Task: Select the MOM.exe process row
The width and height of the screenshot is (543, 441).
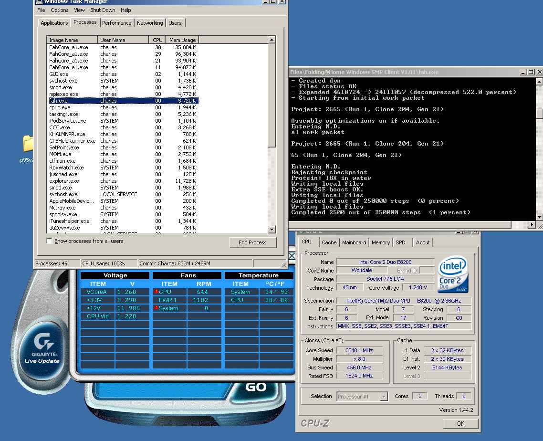Action: [123, 154]
